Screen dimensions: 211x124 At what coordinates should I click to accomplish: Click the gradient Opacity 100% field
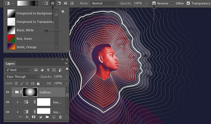point(138,3)
